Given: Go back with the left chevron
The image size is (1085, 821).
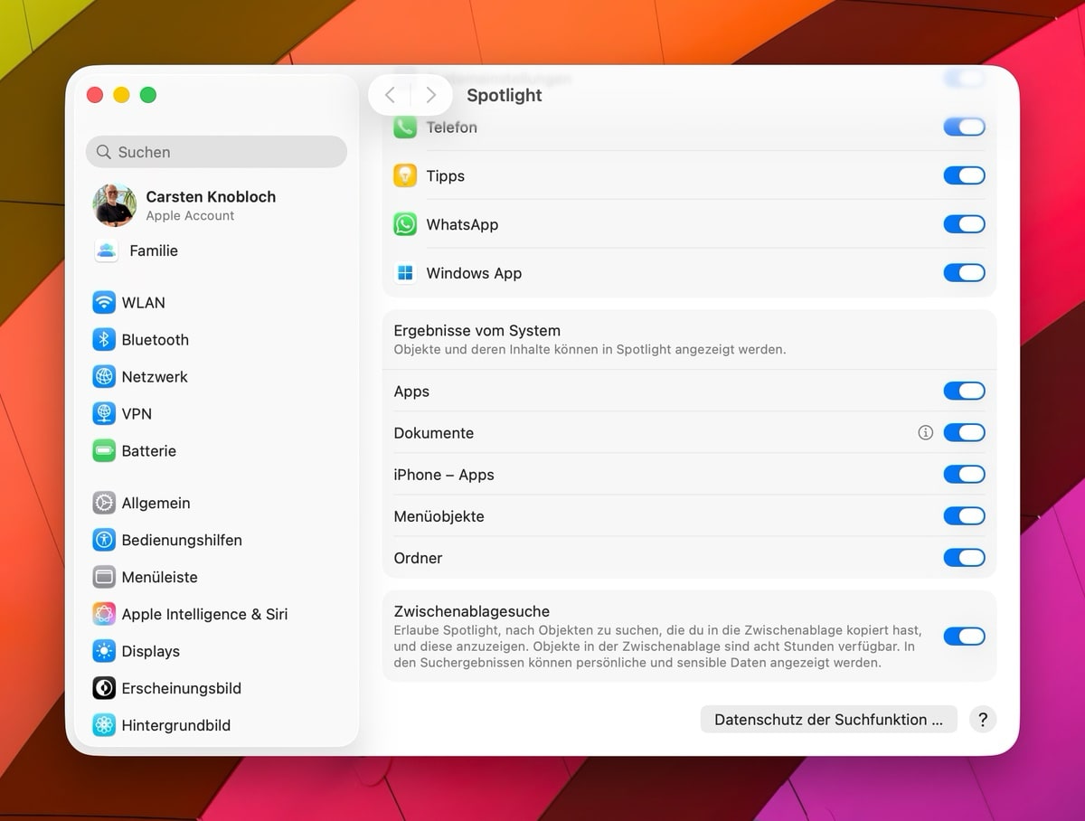Looking at the screenshot, I should click(x=390, y=95).
